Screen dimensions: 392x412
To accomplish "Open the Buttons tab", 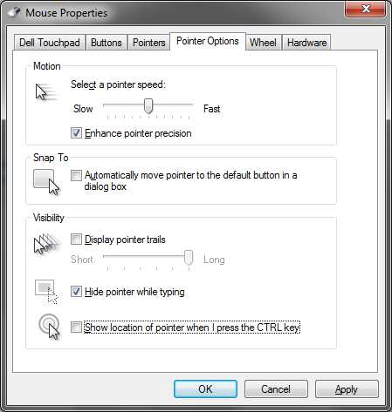I will pyautogui.click(x=107, y=43).
